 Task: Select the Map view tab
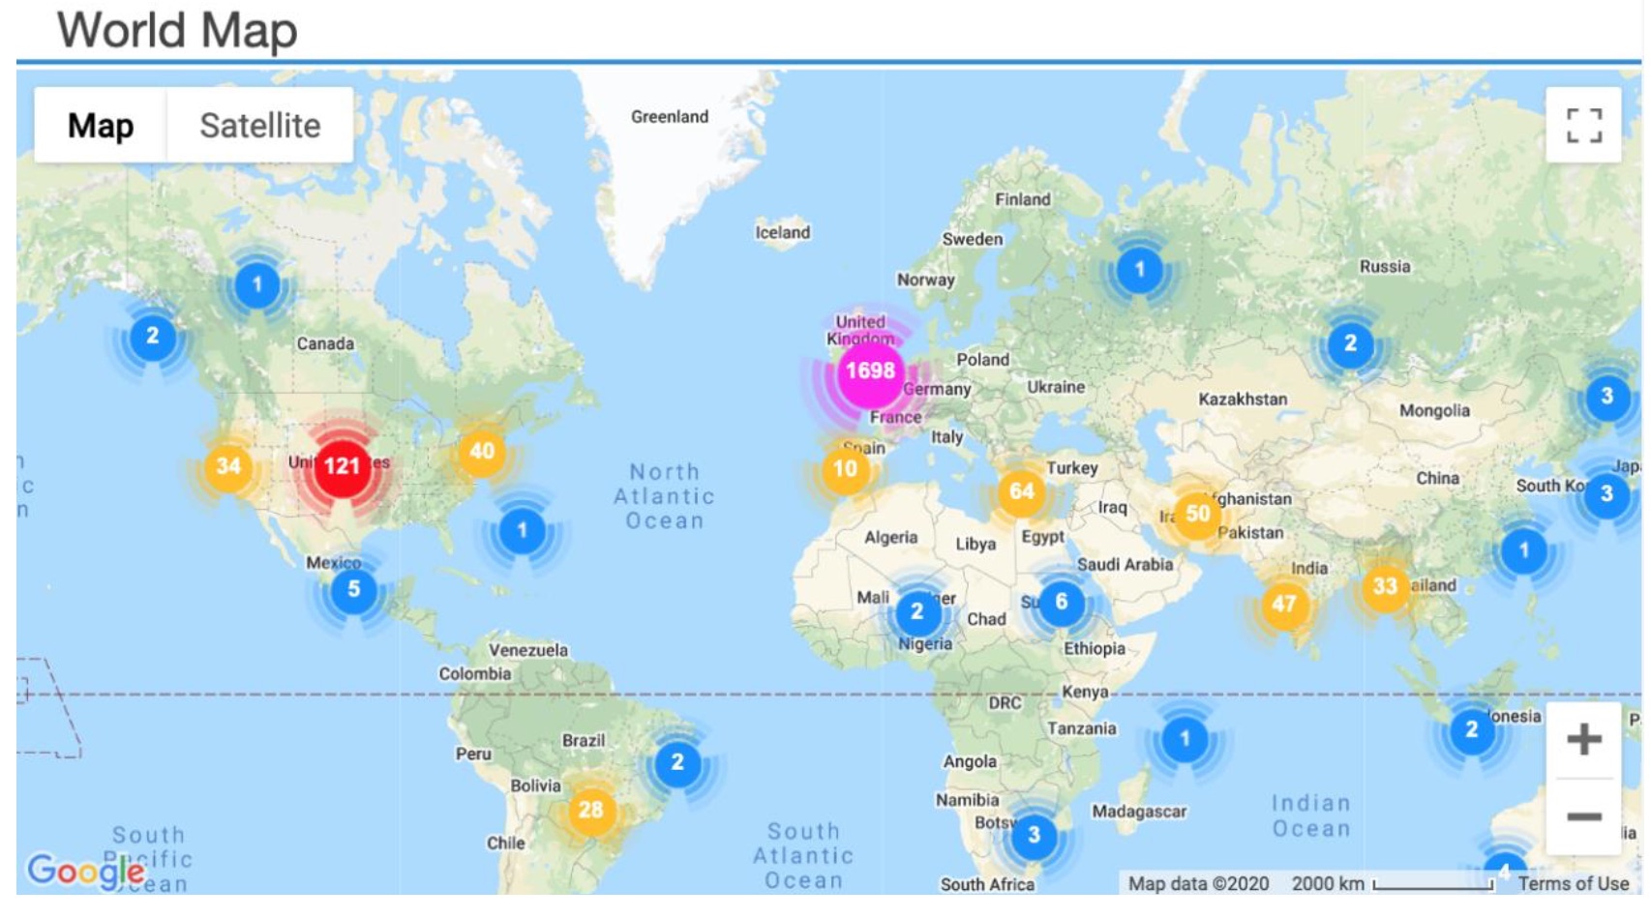click(101, 126)
